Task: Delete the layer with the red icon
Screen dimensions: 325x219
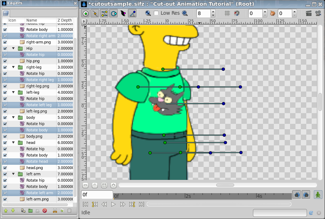Action: pos(45,211)
